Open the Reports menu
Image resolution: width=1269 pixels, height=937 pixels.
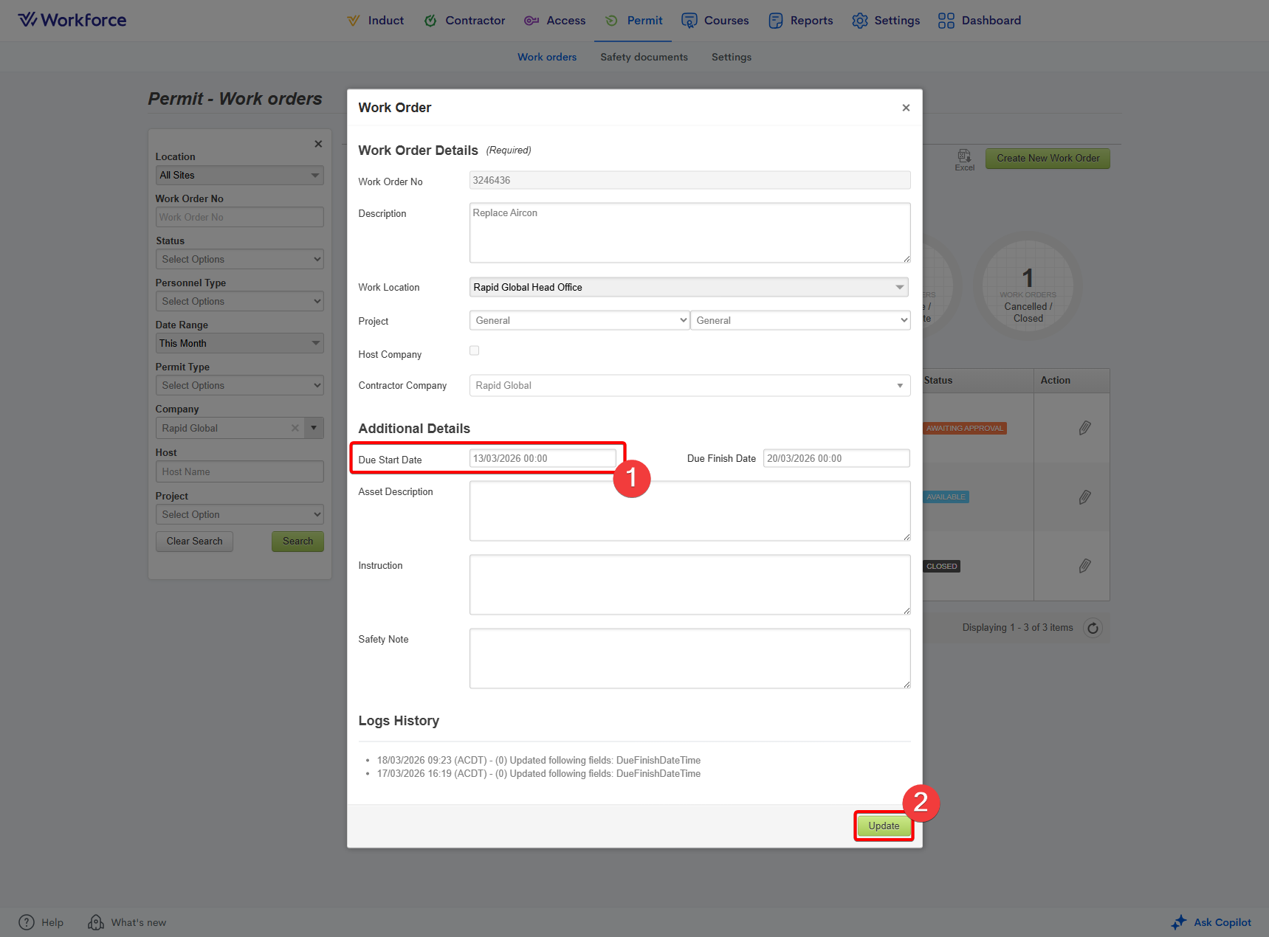(801, 21)
